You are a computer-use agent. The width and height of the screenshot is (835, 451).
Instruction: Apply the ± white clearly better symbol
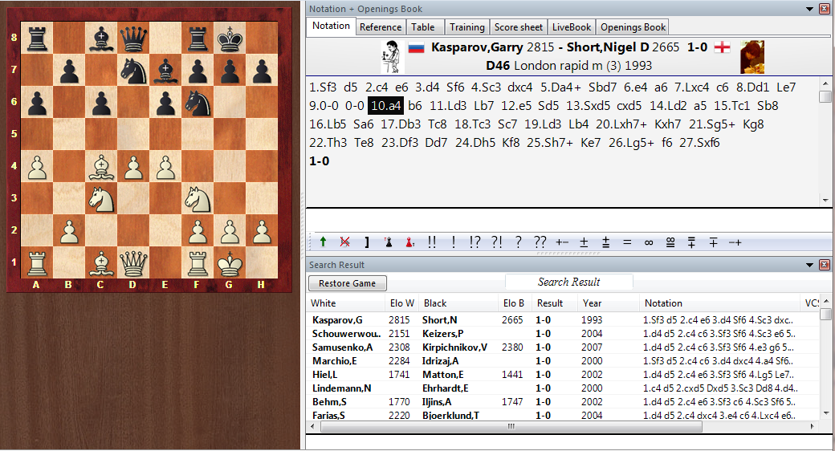[584, 242]
